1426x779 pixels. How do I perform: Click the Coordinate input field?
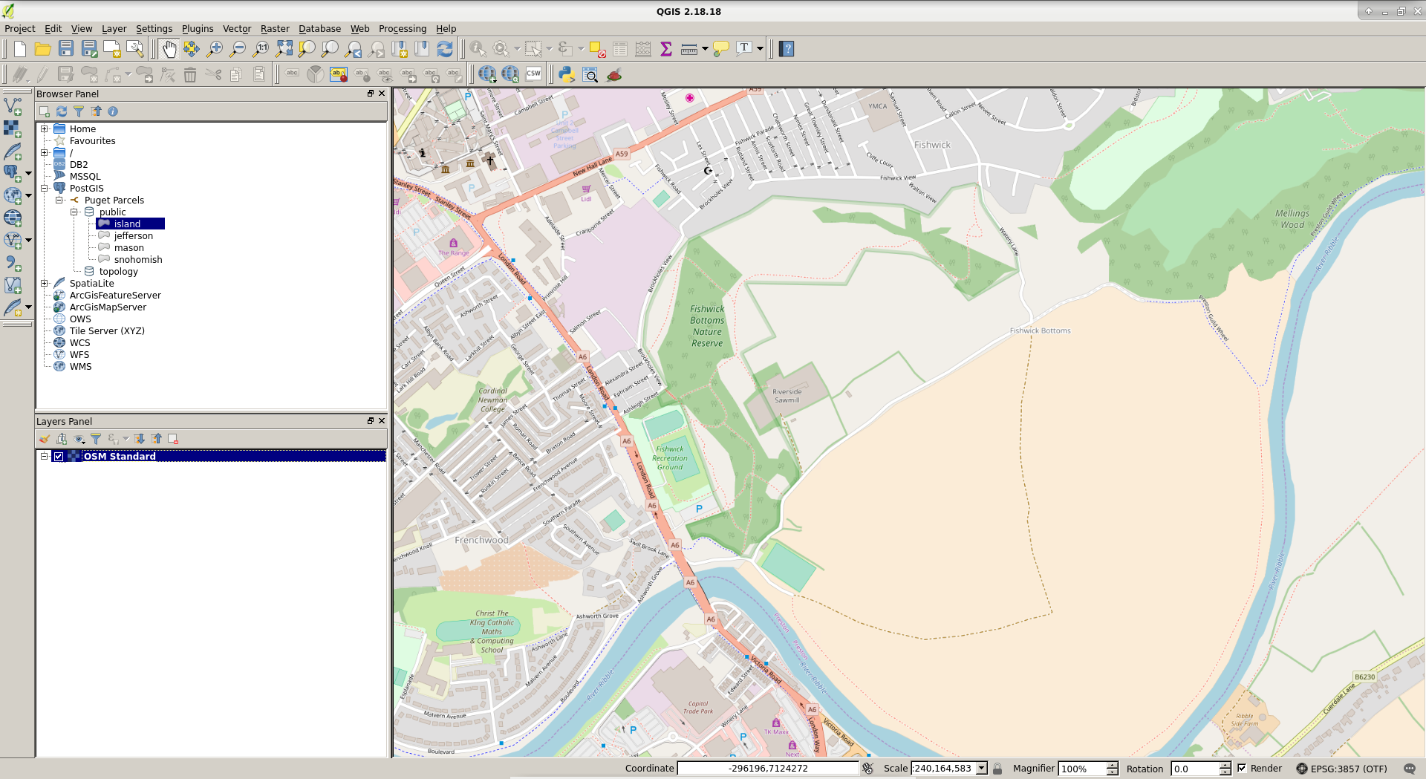click(x=768, y=769)
